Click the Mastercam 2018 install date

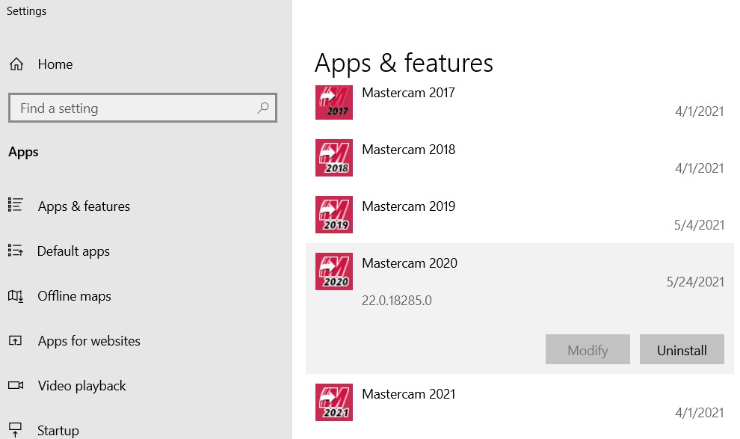(700, 168)
